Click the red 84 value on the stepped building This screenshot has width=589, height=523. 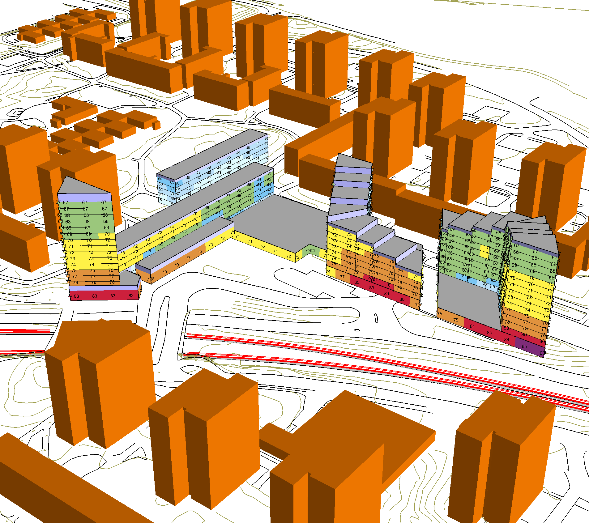point(386,293)
